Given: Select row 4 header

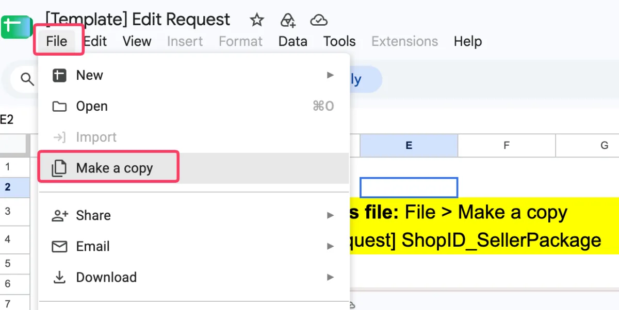Looking at the screenshot, I should (15, 239).
